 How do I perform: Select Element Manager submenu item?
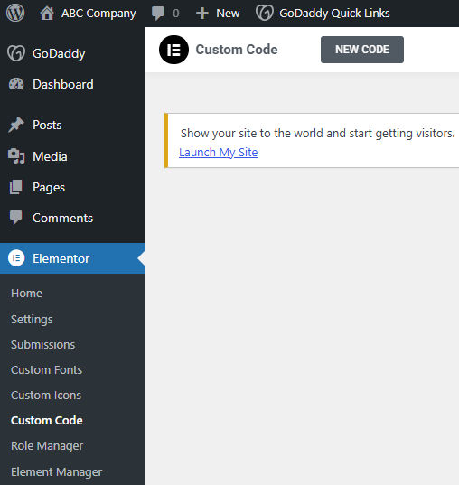(x=56, y=472)
